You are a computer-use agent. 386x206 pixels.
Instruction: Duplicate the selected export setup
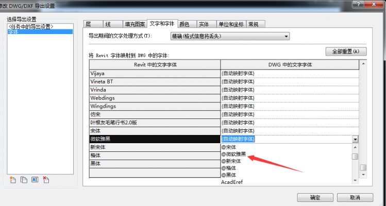24,180
